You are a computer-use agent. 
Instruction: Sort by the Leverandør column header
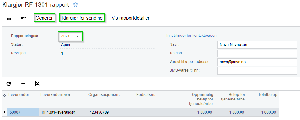click(x=23, y=99)
